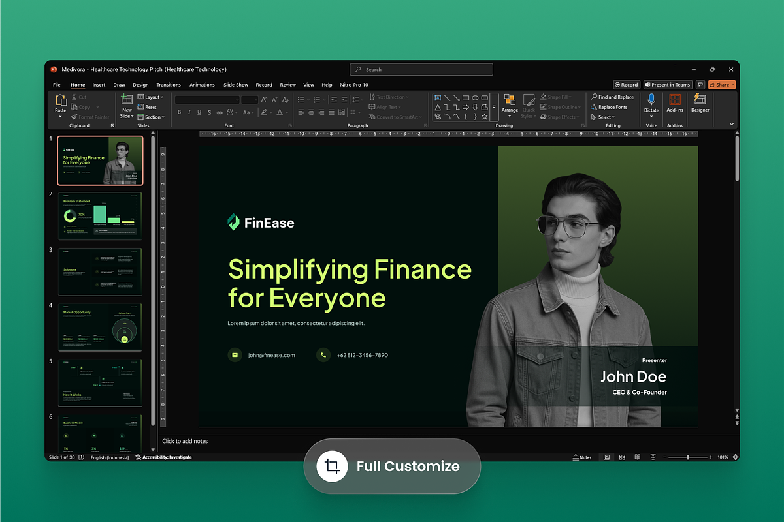784x522 pixels.
Task: Toggle Underline formatting
Action: (x=199, y=112)
